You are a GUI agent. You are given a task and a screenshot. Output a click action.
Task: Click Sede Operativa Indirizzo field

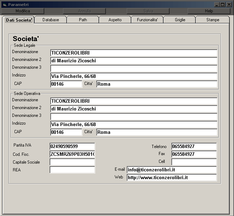tap(134, 124)
